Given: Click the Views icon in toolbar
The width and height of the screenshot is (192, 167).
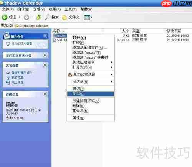Looking at the screenshot, I should (87, 17).
